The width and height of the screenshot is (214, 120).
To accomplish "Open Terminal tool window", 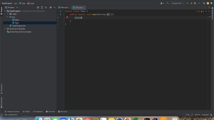I will tap(50, 112).
